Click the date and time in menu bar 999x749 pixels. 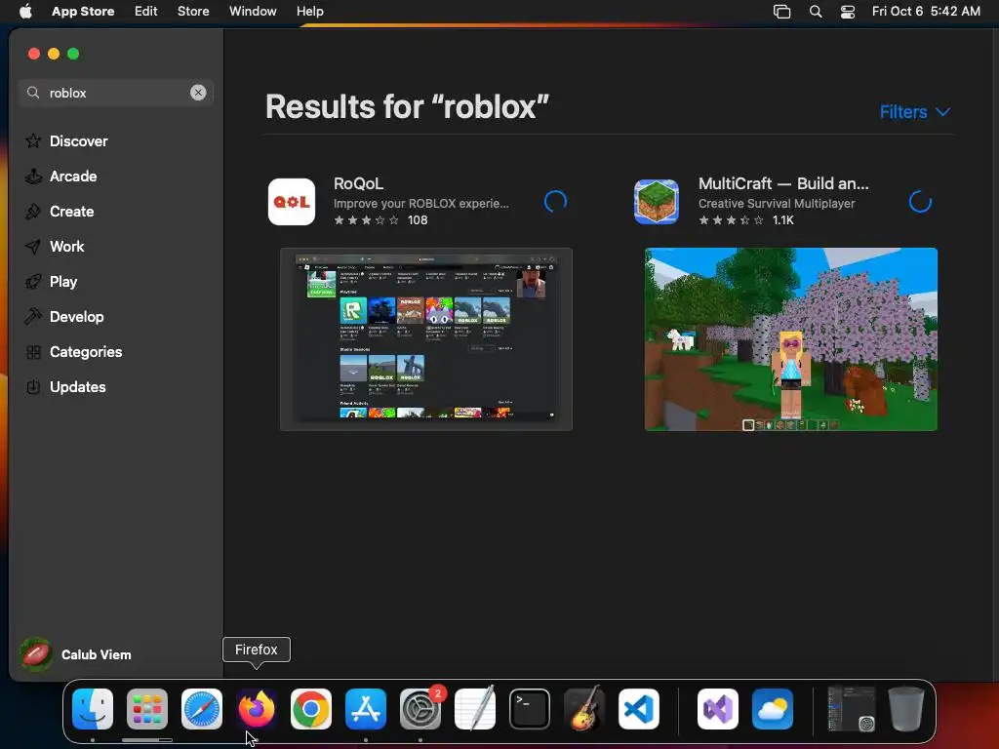click(926, 12)
